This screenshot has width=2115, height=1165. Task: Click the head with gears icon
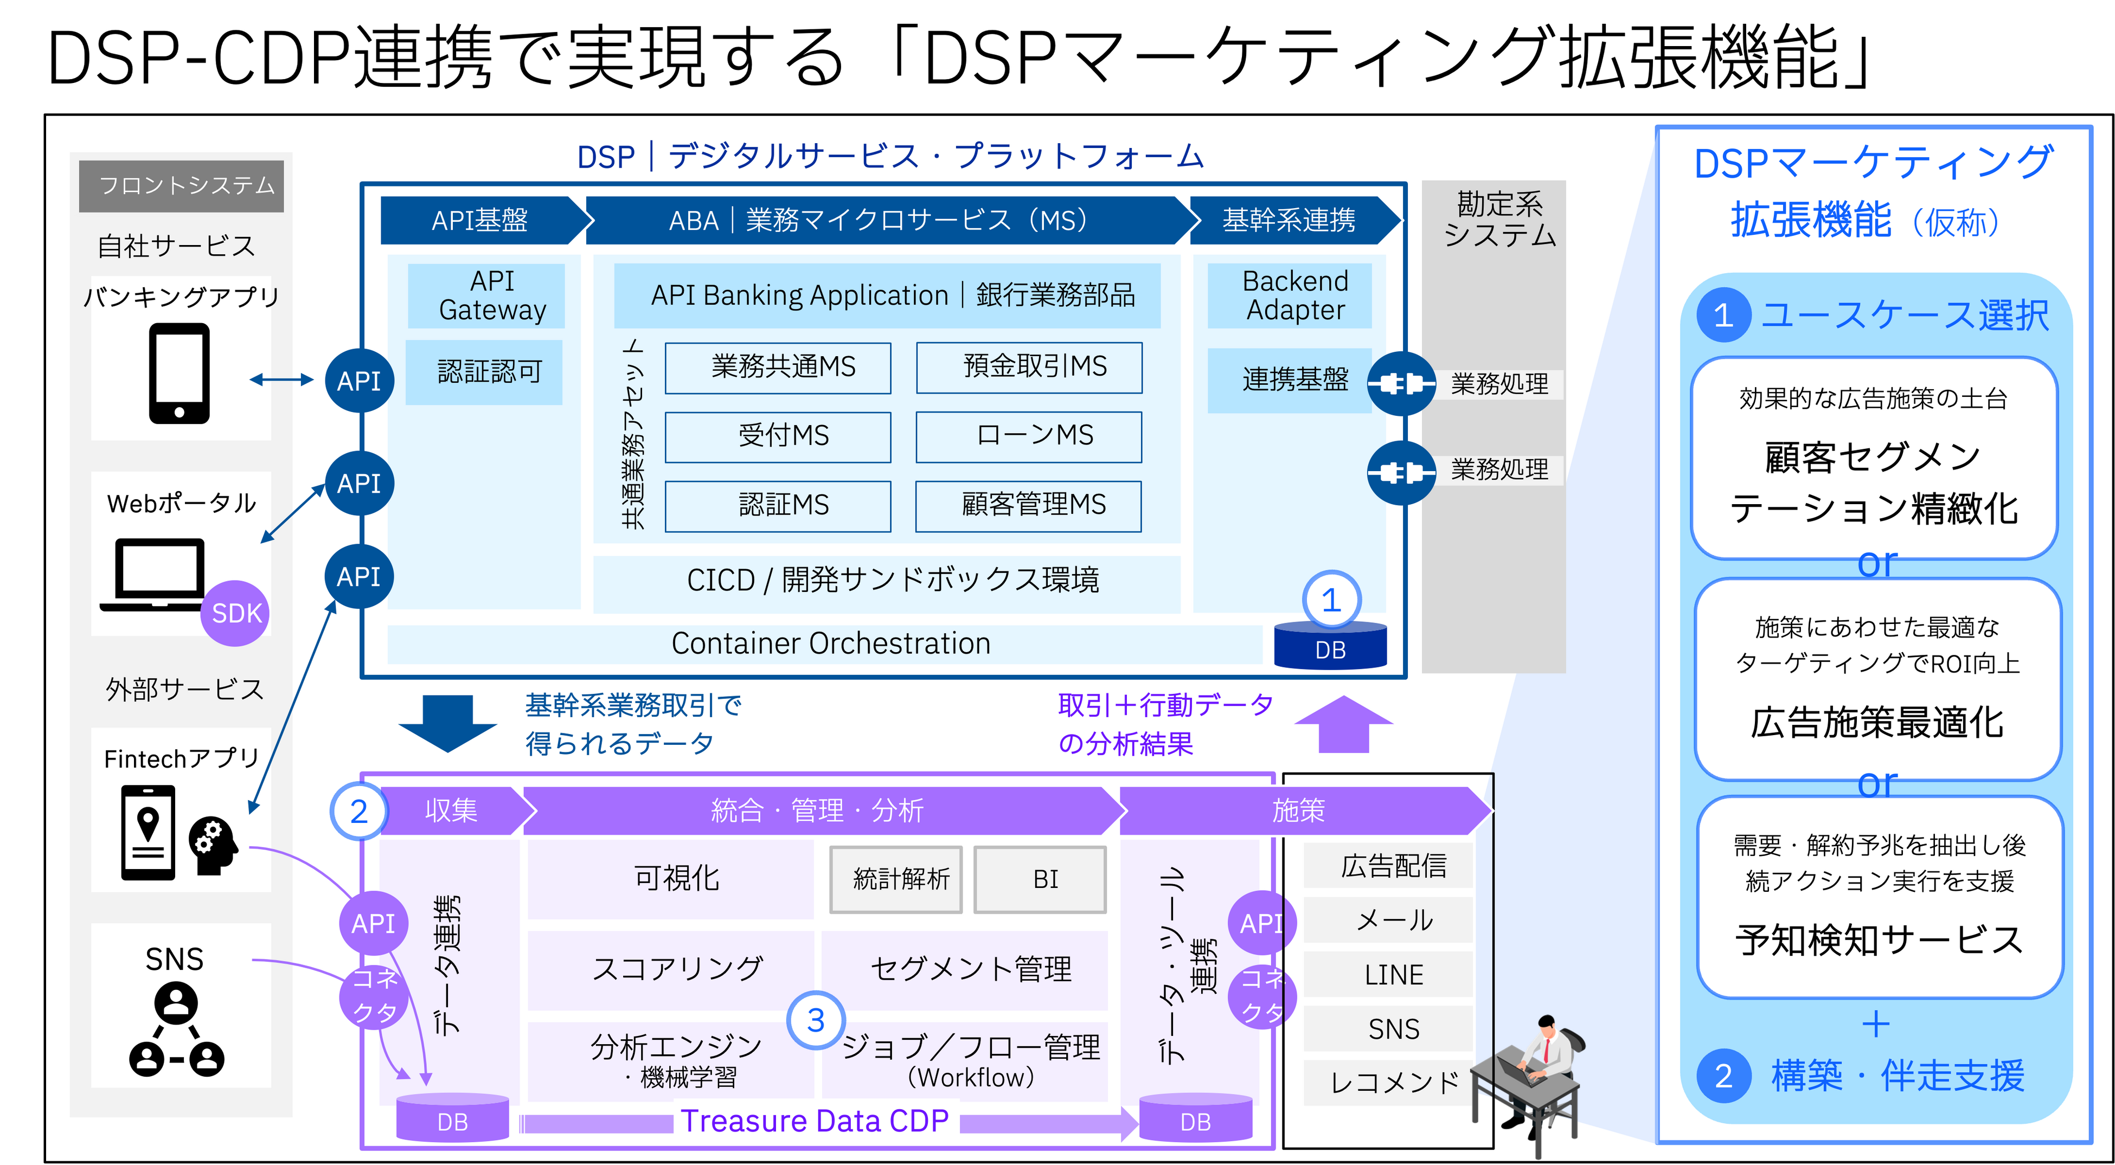[x=213, y=846]
